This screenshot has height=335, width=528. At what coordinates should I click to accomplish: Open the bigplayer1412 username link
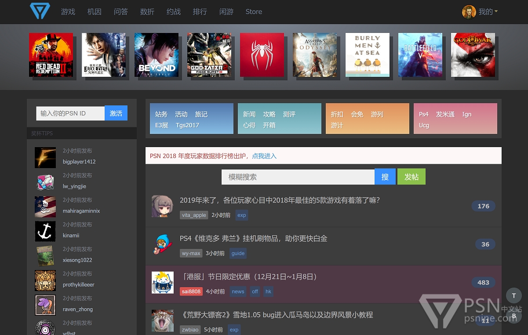click(x=79, y=162)
